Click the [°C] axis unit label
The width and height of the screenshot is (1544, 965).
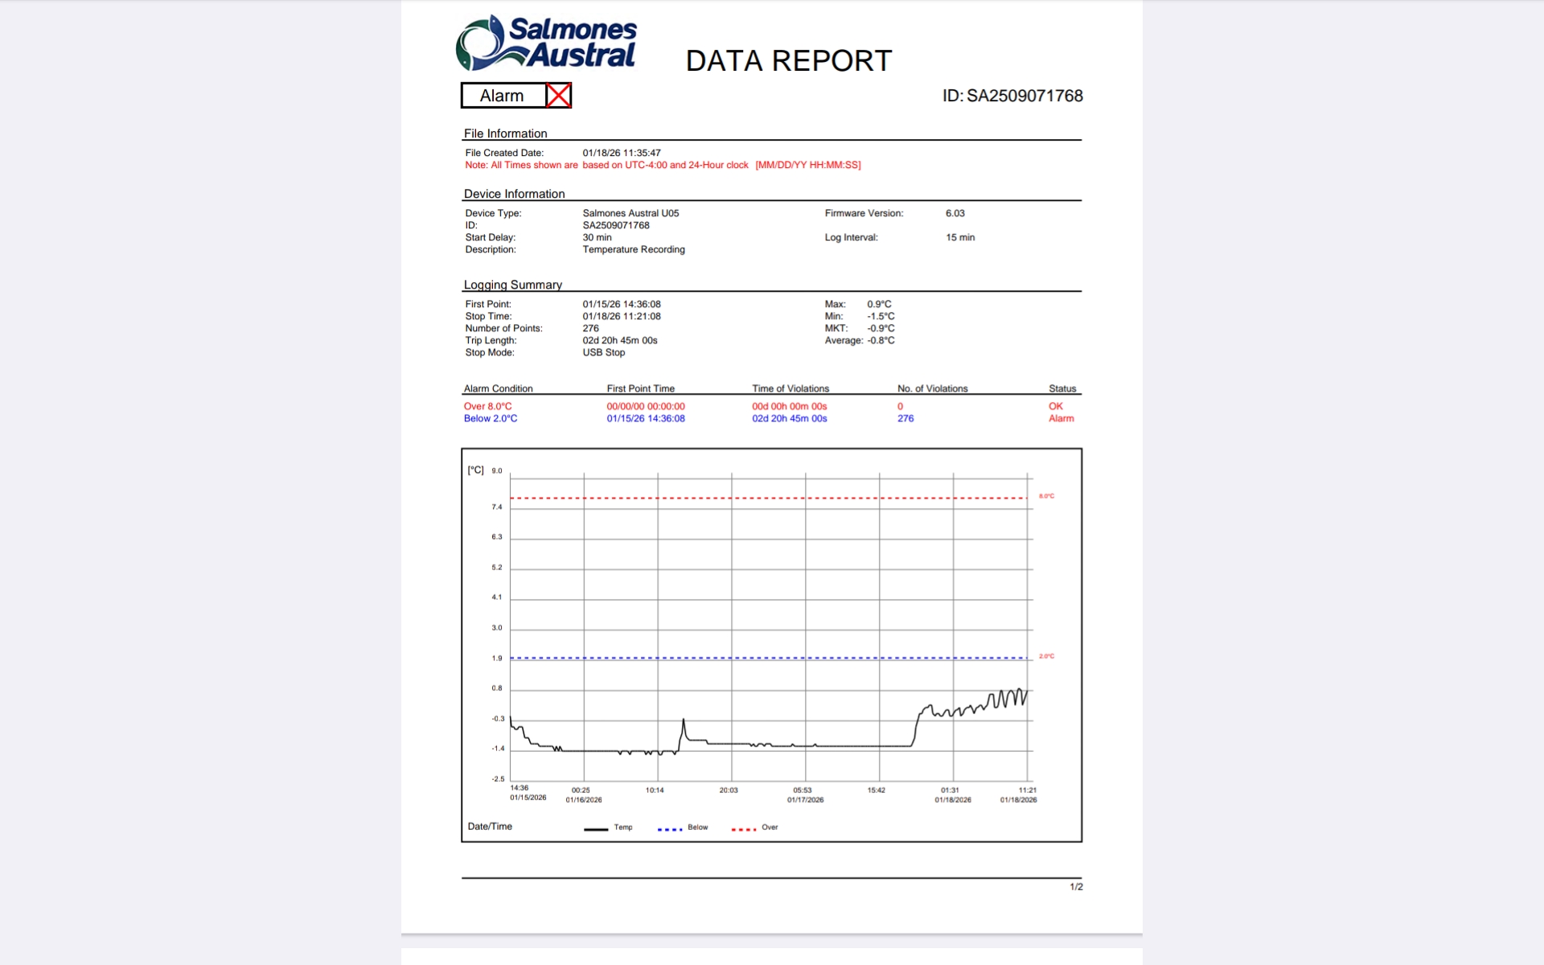point(475,470)
